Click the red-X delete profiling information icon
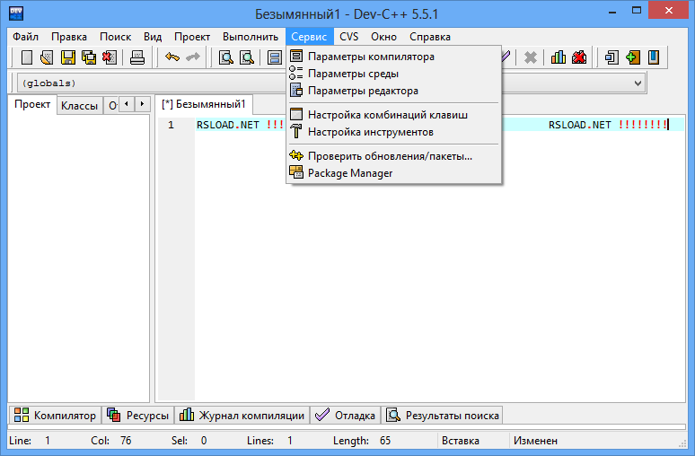 click(579, 57)
